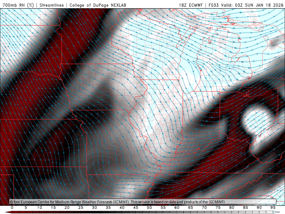The height and width of the screenshot is (214, 285).
Task: Click the '65' value on the color scale
Action: [x=191, y=208]
